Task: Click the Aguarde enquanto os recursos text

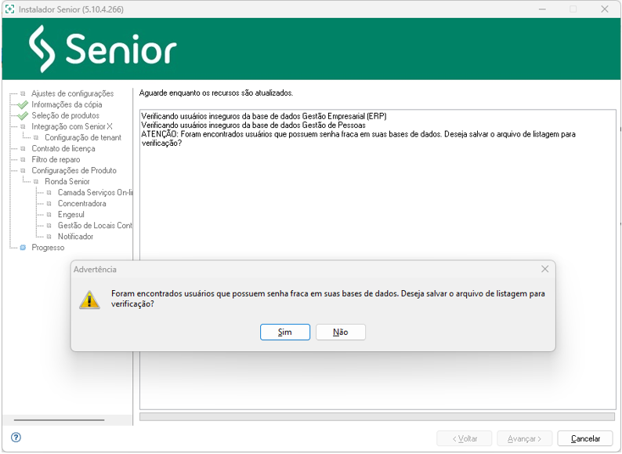Action: click(216, 93)
